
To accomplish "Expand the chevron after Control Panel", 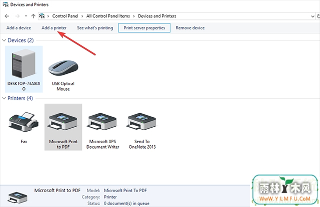I will (x=82, y=16).
